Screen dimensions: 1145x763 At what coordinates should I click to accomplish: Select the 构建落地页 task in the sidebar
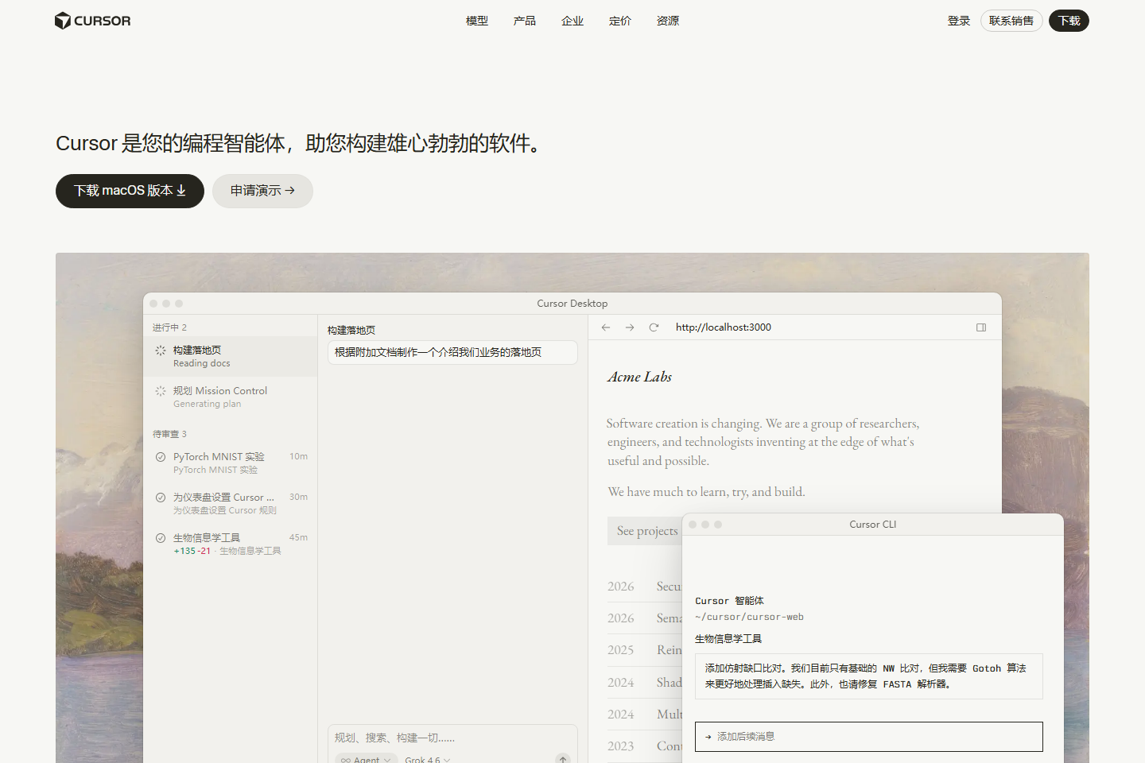(x=231, y=356)
